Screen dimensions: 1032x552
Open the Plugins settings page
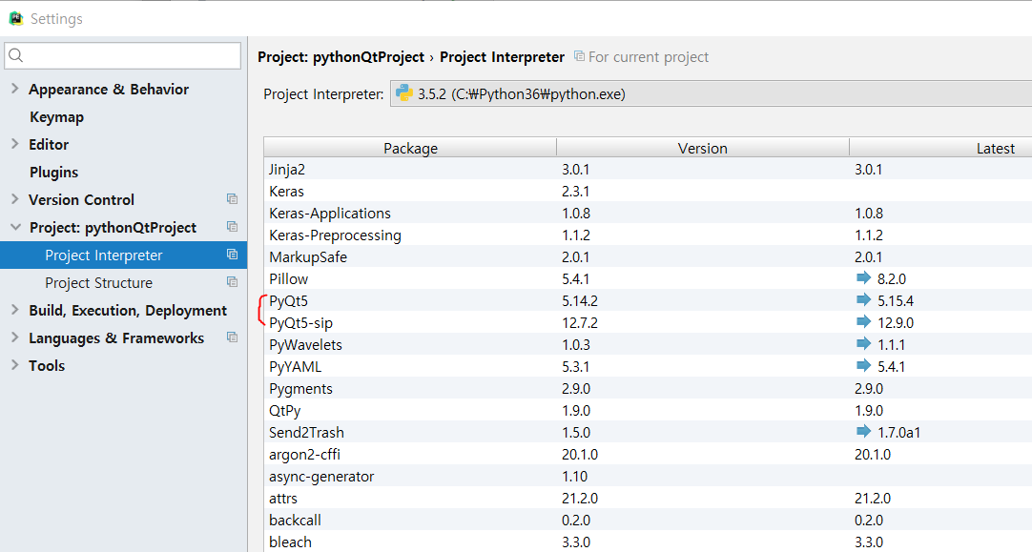54,173
